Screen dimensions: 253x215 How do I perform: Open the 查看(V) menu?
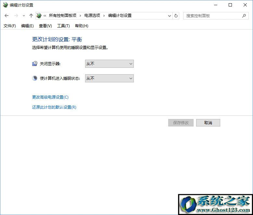tap(45, 26)
